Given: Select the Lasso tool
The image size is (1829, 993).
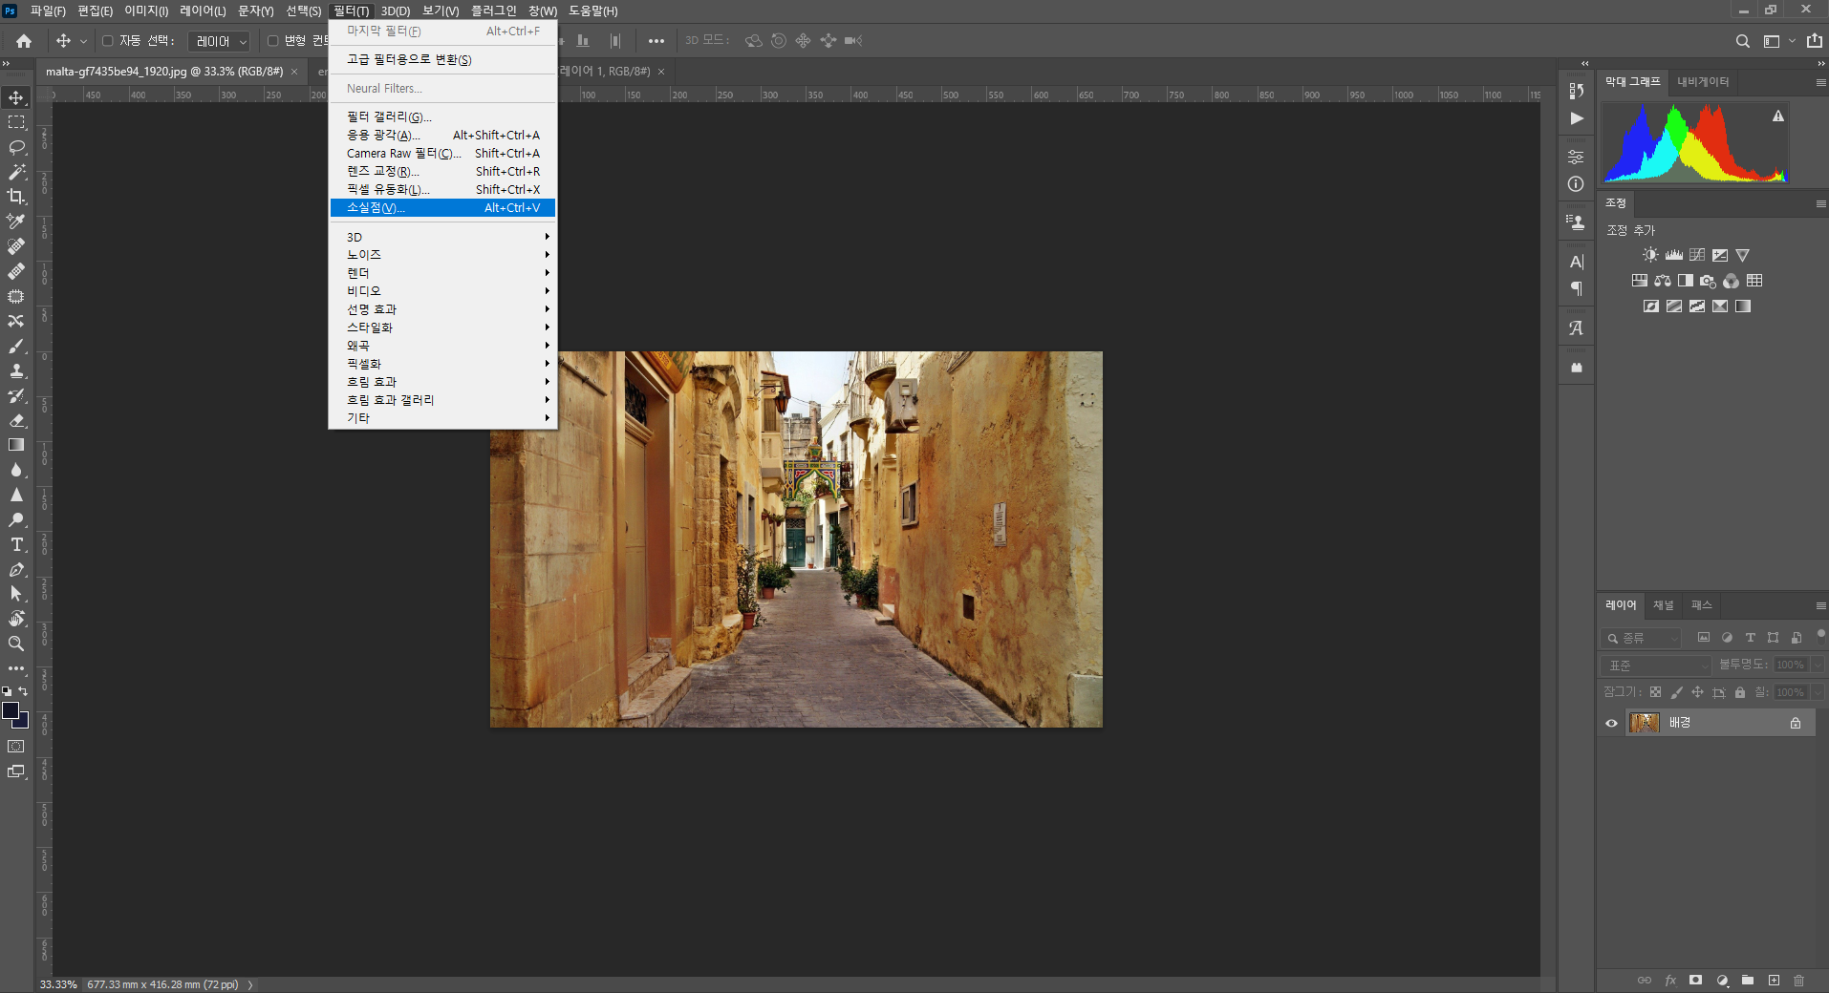Looking at the screenshot, I should 16,147.
